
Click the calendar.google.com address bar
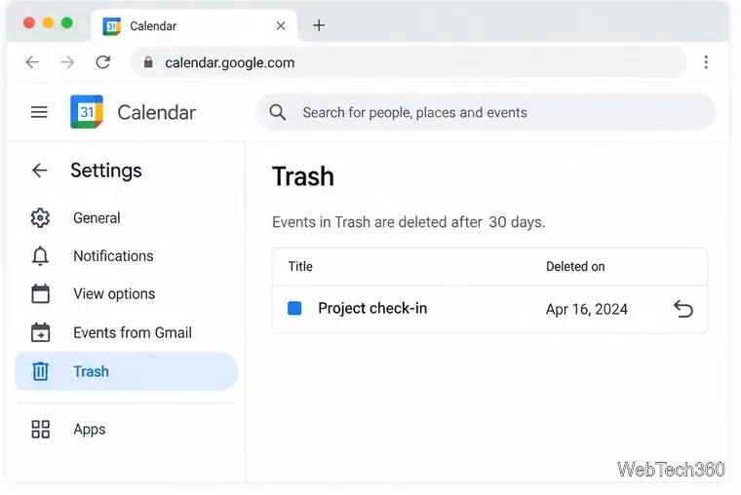(409, 62)
